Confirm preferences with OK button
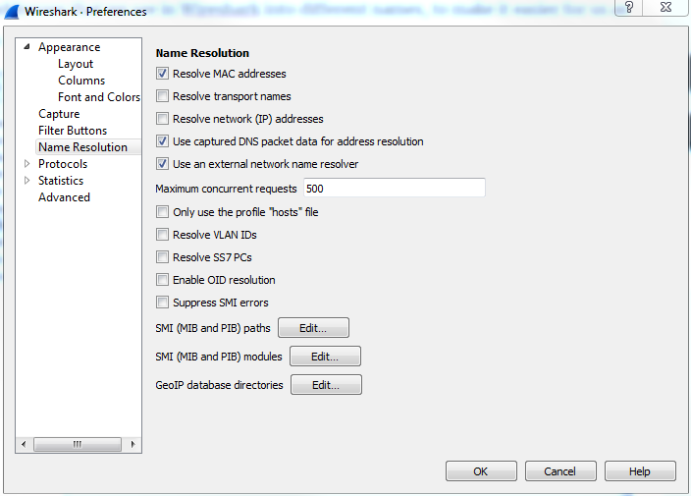 481,471
